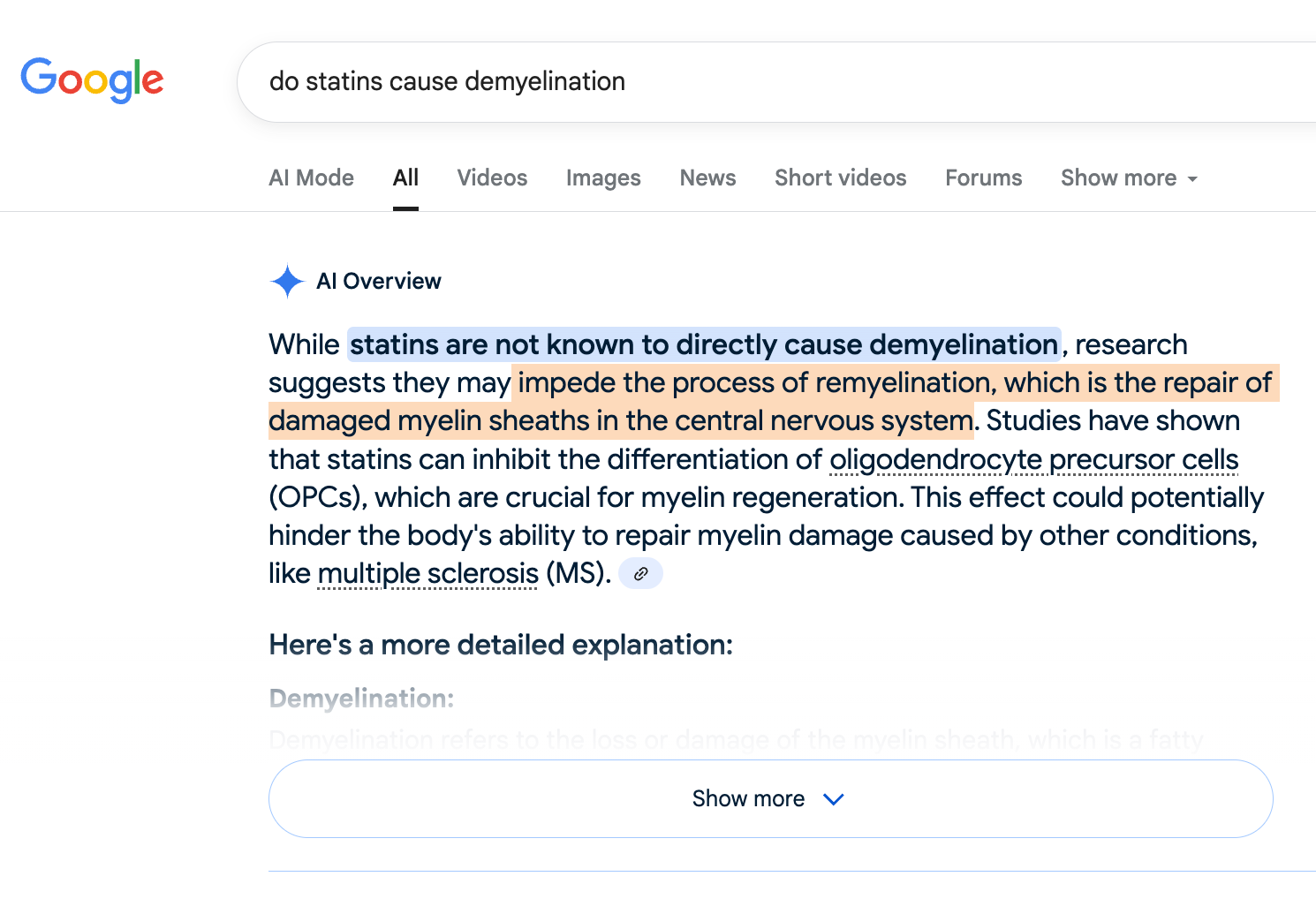Click the orange highlighted remyelination text
This screenshot has width=1316, height=899.
(x=894, y=383)
